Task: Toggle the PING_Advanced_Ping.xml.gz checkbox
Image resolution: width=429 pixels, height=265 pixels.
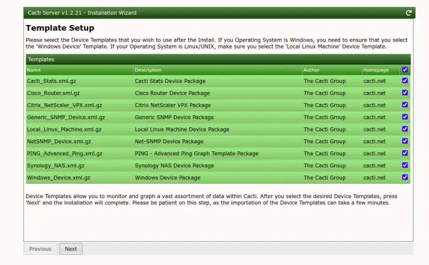Action: (405, 153)
